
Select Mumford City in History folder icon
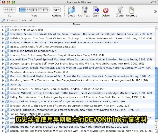[x=7, y=80]
